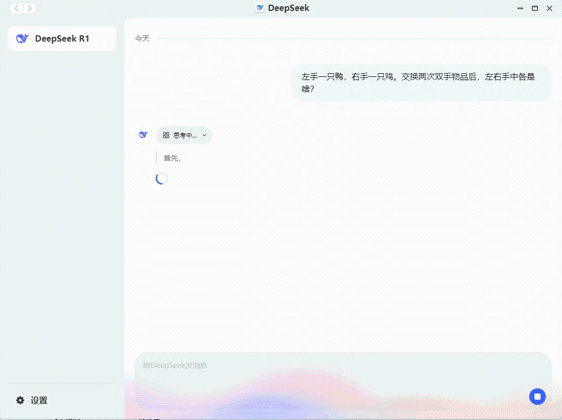
Task: Click the user message bubble text
Action: [418, 83]
